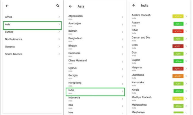193x115 pixels.
Task: Open the Bangladesh country entry
Action: pyautogui.click(x=95, y=39)
